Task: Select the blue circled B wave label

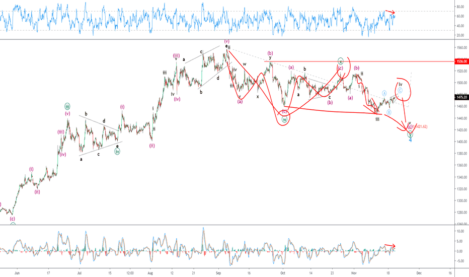Action: 388,112
